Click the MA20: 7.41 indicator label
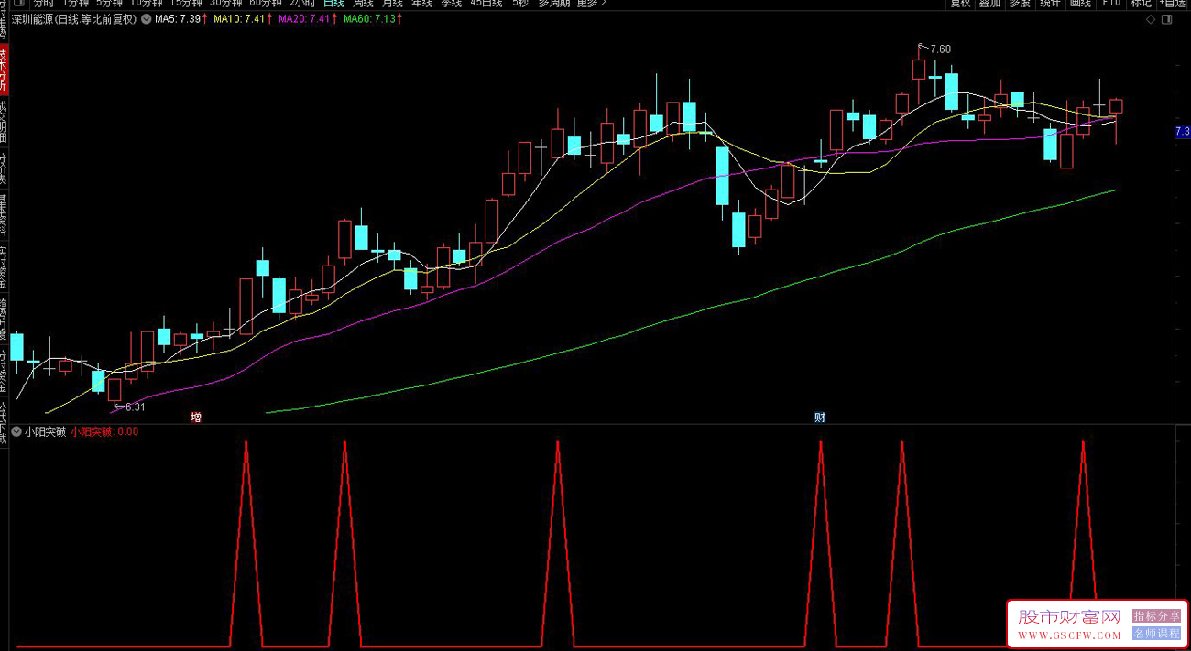This screenshot has width=1191, height=651. 308,18
